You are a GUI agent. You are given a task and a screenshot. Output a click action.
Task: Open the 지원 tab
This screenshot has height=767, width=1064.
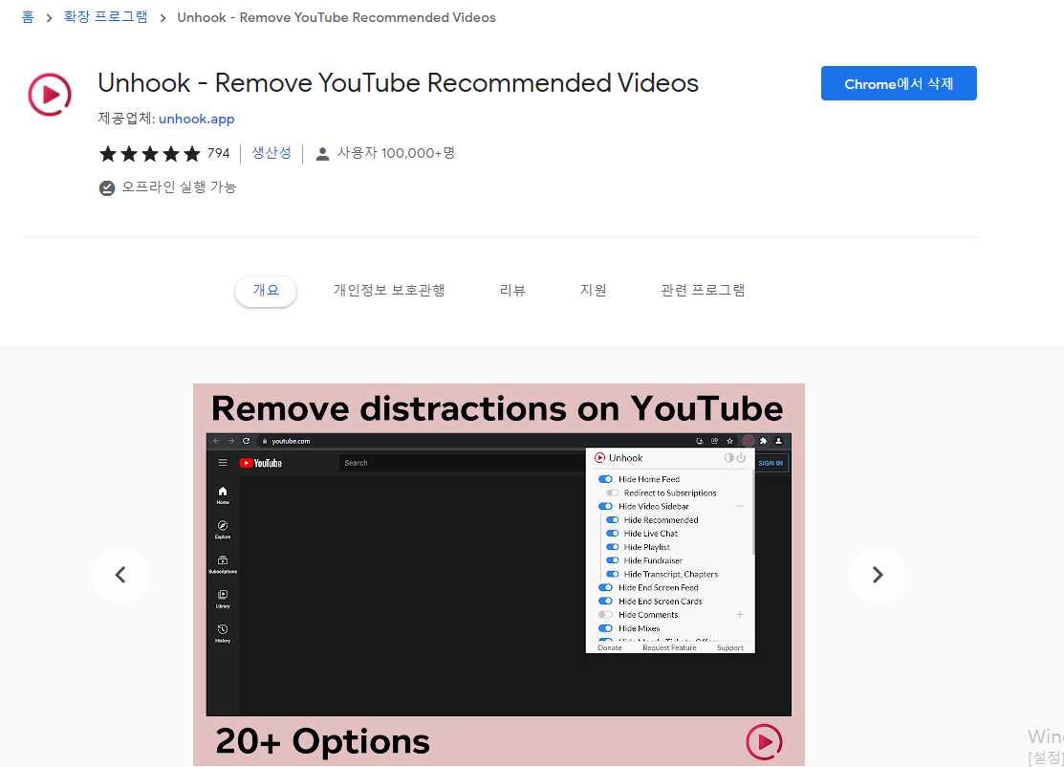(593, 291)
